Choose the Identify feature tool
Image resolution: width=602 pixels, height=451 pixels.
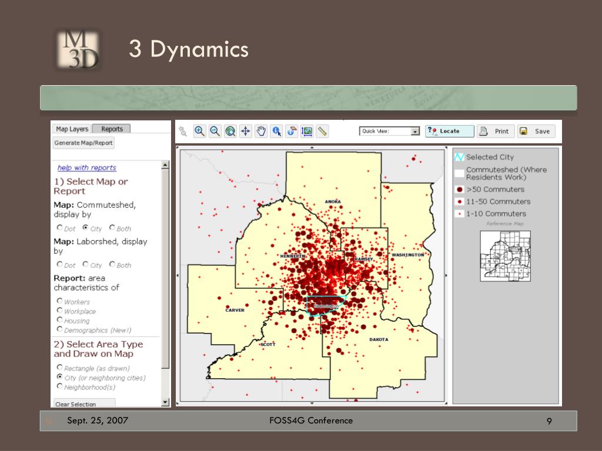[x=276, y=131]
